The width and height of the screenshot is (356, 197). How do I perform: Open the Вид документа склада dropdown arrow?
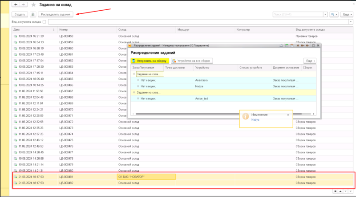pyautogui.click(x=351, y=22)
